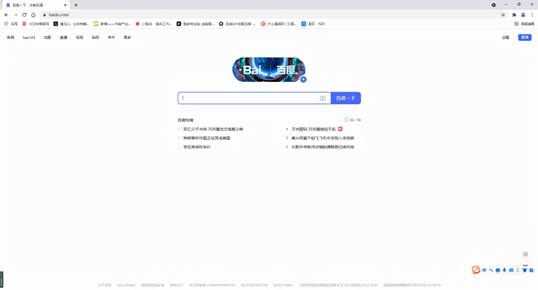Switch to the 地图 navigation tab
This screenshot has width=538, height=290.
click(47, 37)
